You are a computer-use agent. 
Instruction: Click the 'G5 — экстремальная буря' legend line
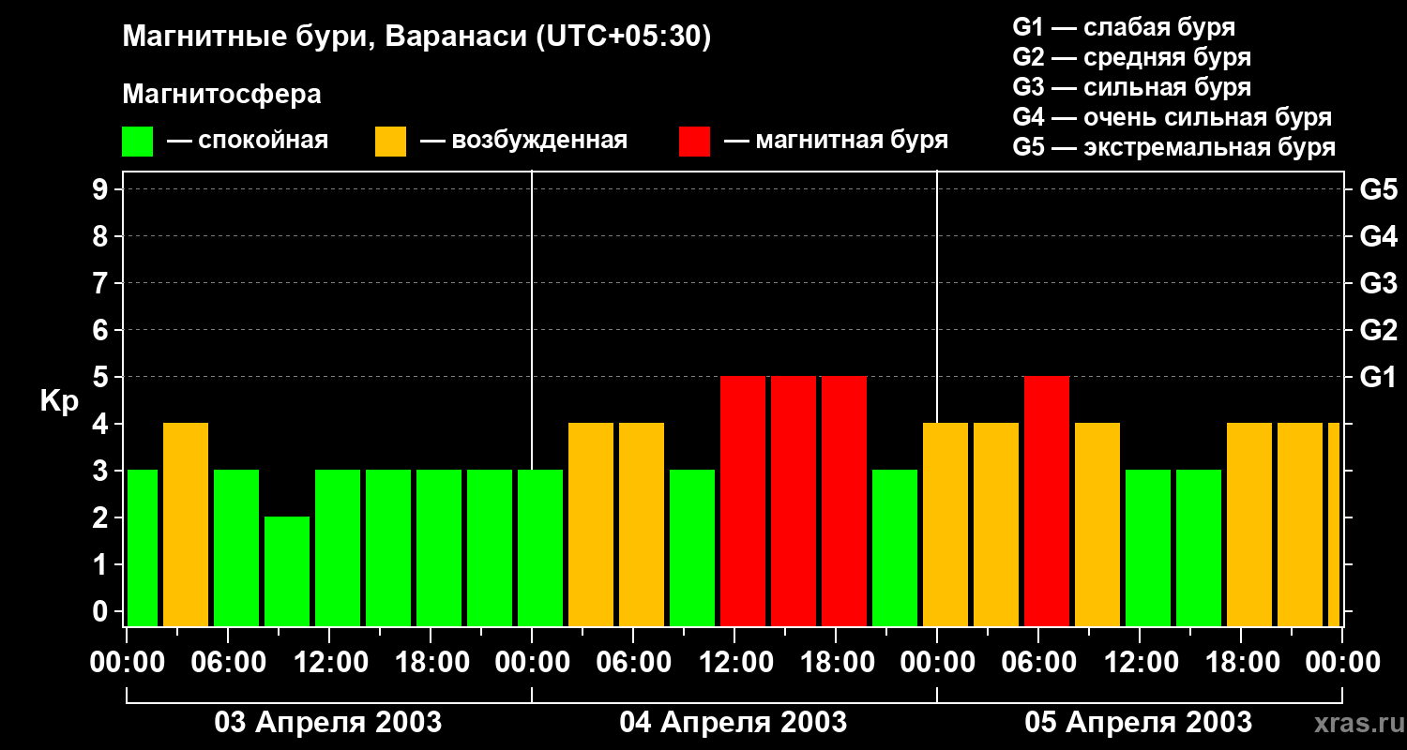coord(1173,147)
